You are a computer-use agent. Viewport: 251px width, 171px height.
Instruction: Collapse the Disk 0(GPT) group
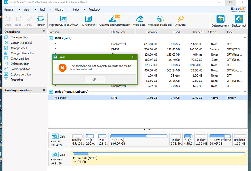[245, 38]
